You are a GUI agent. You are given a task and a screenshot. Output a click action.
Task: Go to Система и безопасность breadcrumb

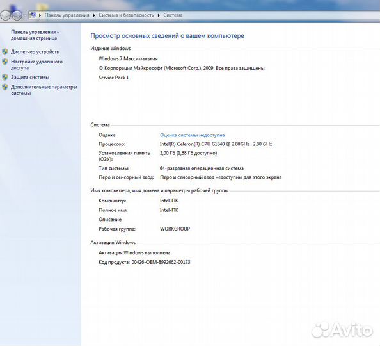pos(126,15)
